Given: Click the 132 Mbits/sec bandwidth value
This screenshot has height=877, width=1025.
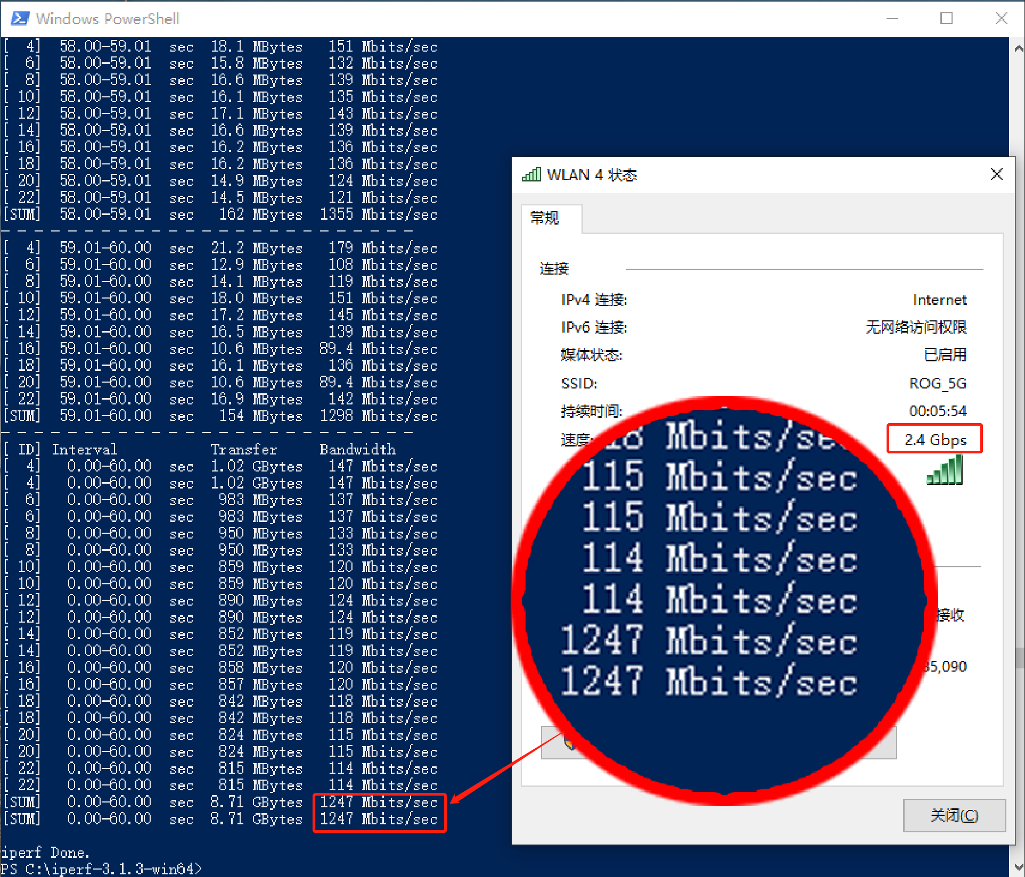Looking at the screenshot, I should (x=382, y=63).
